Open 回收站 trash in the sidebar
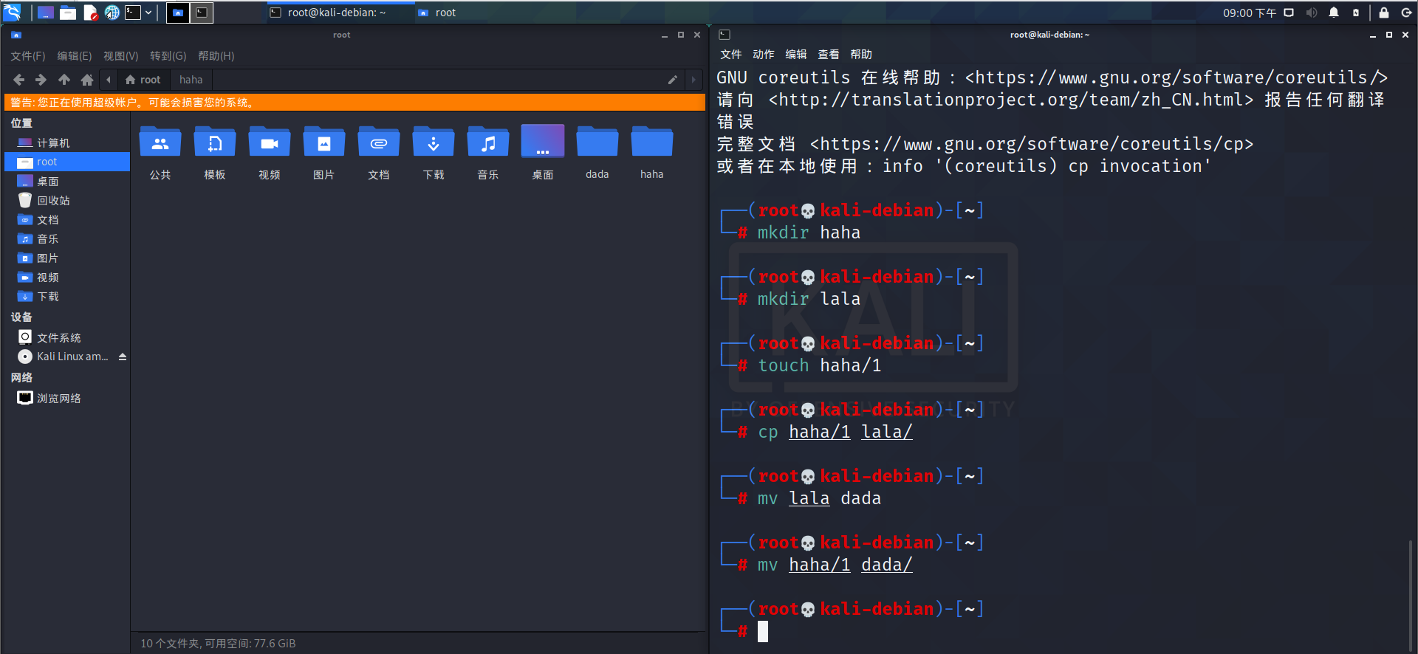 click(67, 201)
